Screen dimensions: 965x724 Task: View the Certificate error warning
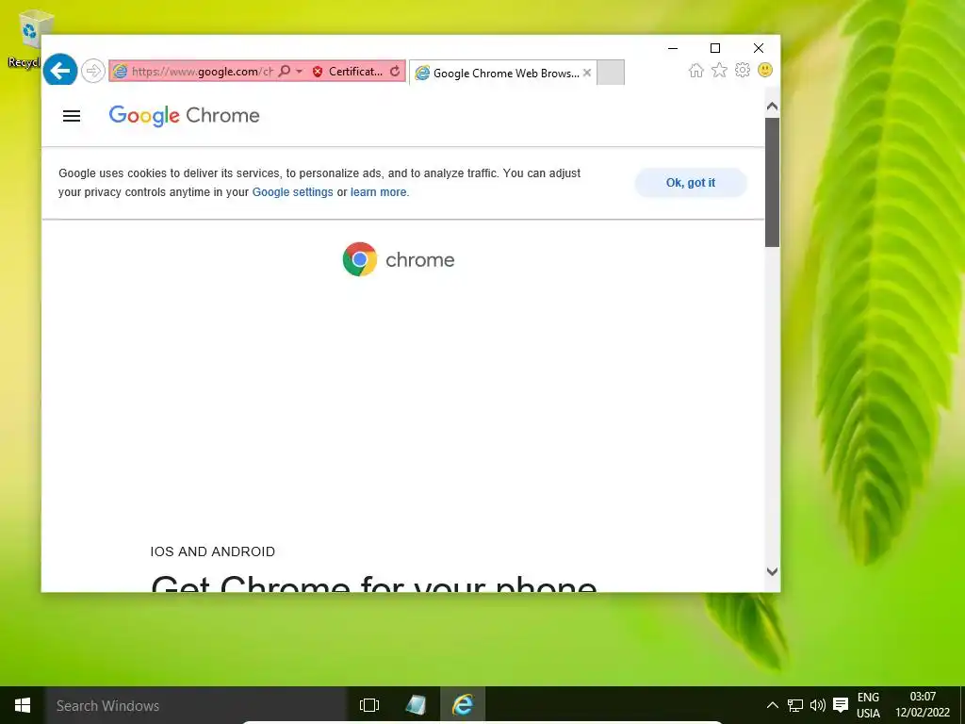(347, 72)
